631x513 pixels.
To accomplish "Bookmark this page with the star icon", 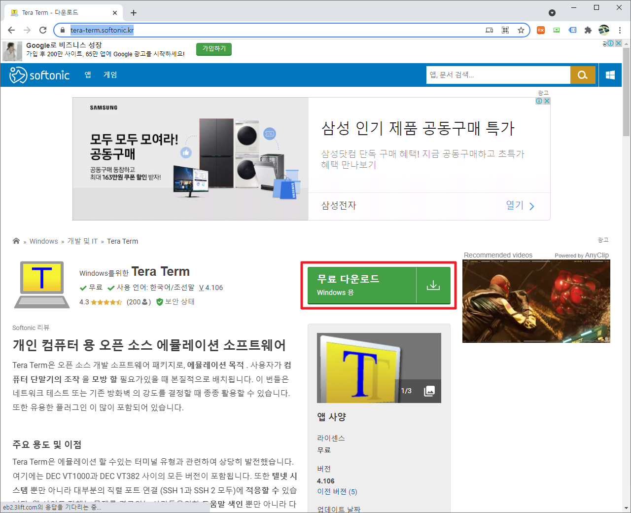I will [521, 30].
